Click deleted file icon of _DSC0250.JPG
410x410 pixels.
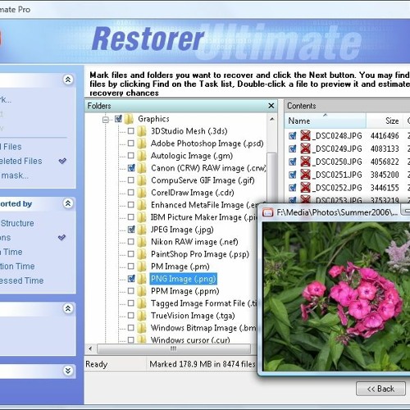click(x=305, y=162)
